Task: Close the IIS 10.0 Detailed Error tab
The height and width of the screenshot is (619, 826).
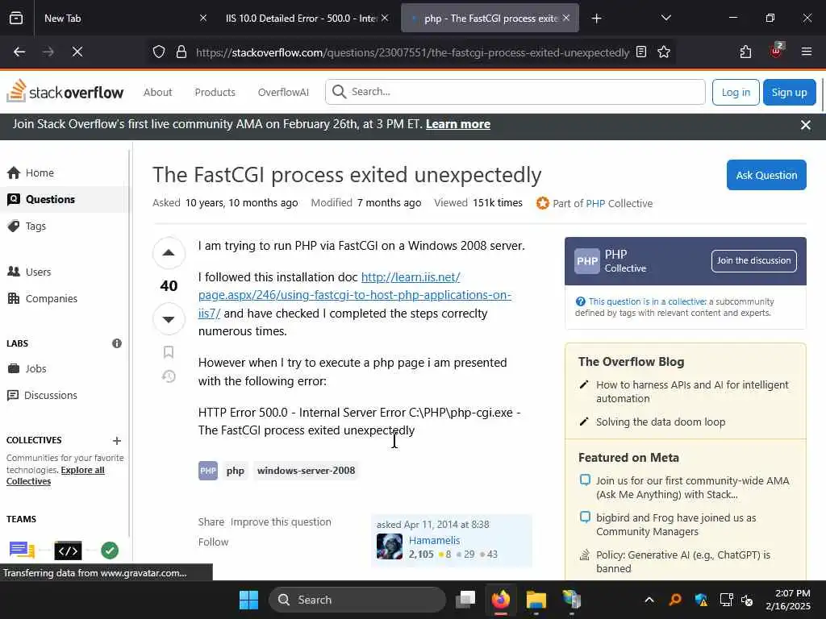Action: coord(385,18)
